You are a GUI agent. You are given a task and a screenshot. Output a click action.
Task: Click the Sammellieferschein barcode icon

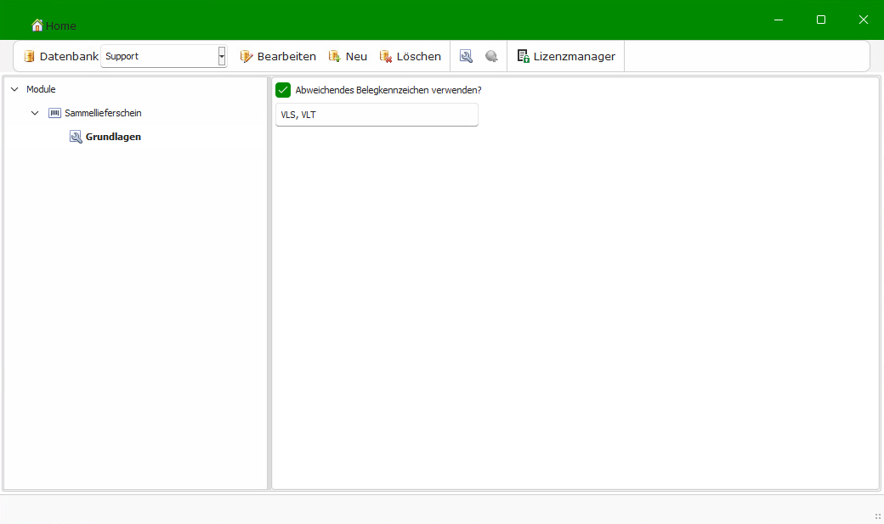pyautogui.click(x=54, y=113)
